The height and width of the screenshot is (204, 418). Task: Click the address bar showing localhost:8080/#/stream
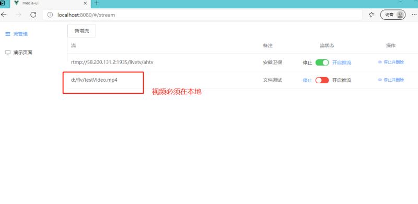(x=203, y=15)
